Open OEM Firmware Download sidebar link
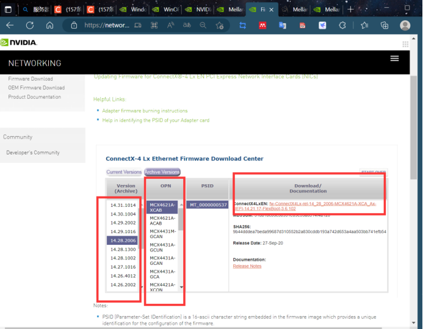423x329 pixels. (x=37, y=88)
